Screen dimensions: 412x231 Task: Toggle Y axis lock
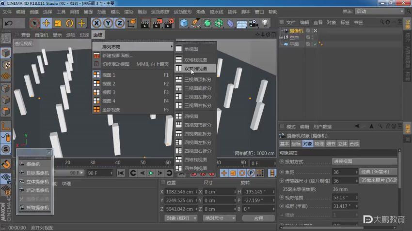[108, 23]
